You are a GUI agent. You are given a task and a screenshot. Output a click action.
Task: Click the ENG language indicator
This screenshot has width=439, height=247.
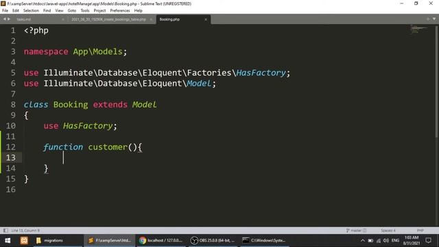[x=395, y=240]
